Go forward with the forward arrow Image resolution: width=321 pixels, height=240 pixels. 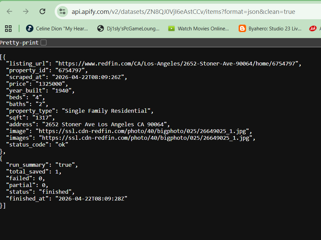point(26,11)
